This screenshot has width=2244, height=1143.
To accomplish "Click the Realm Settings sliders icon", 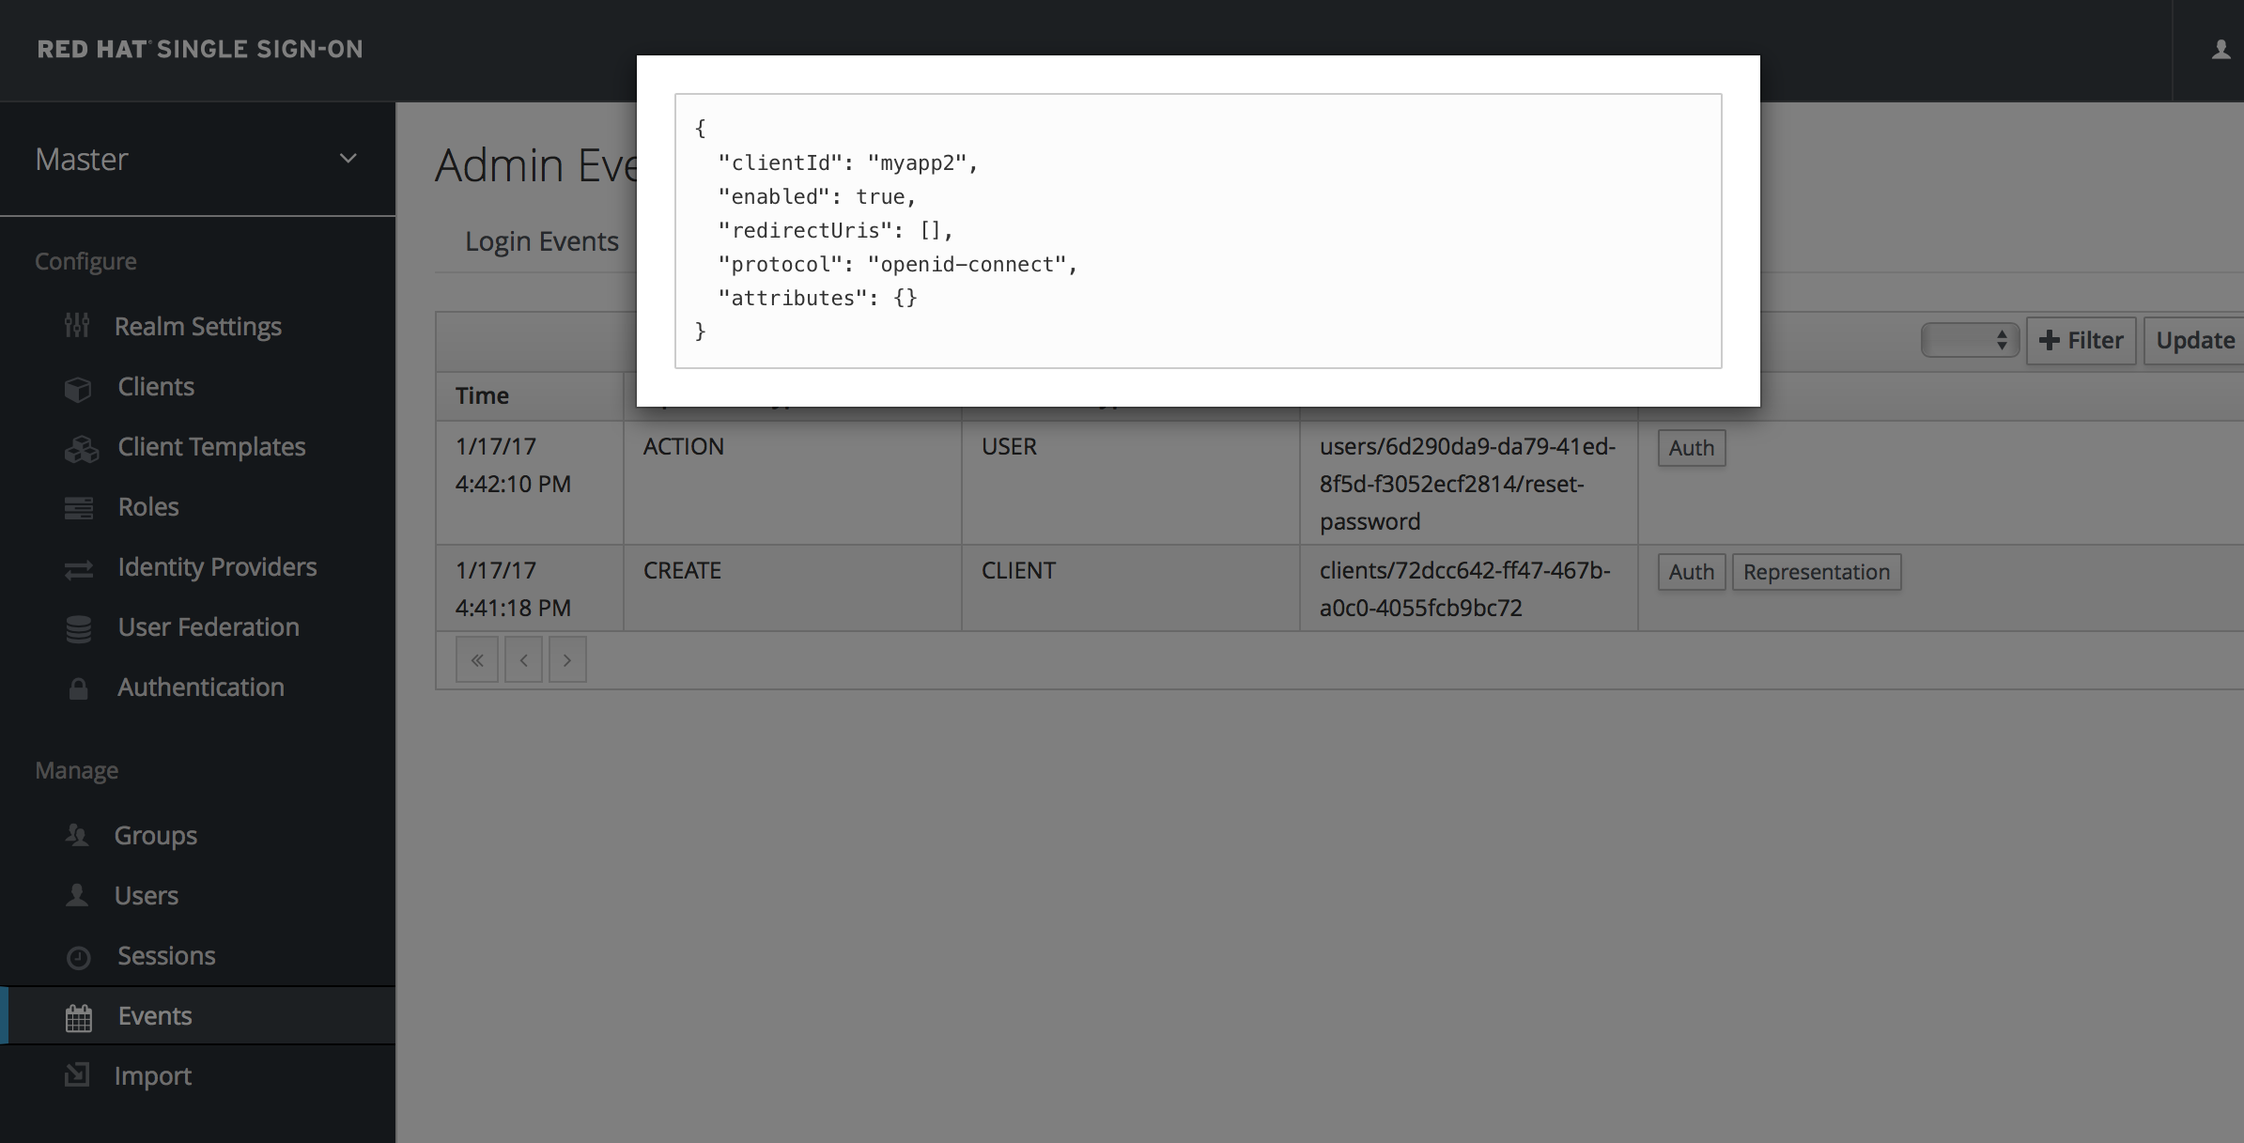I will coord(77,326).
